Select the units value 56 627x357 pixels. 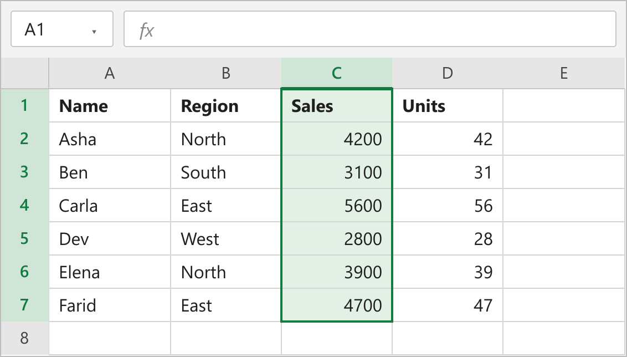pos(448,205)
